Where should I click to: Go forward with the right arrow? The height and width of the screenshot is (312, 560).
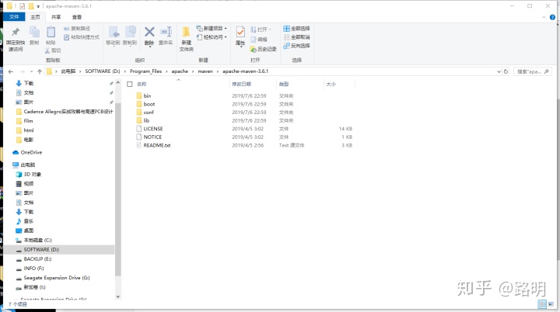(22, 71)
